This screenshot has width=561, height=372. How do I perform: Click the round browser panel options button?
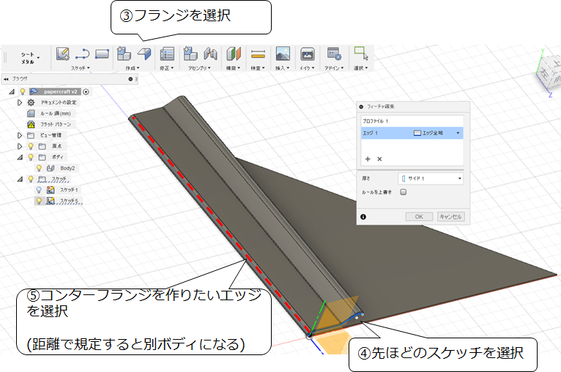(130, 79)
